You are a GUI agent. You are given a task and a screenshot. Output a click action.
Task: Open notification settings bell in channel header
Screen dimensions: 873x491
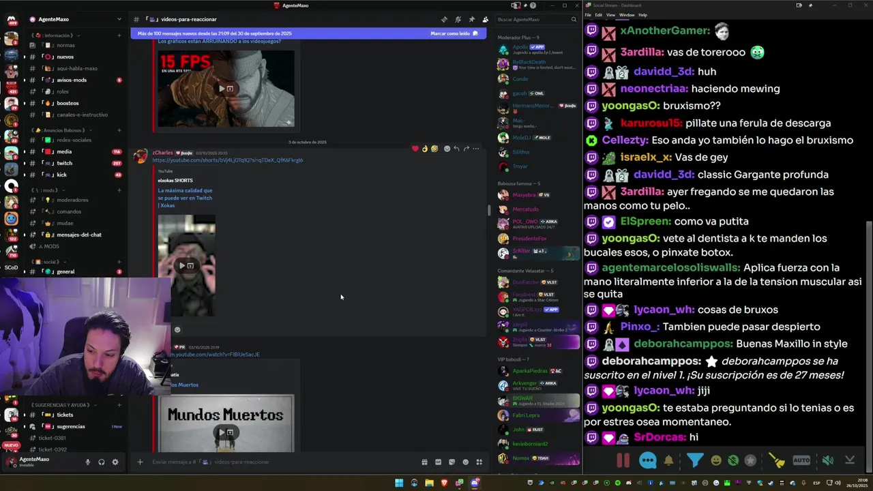(x=458, y=19)
